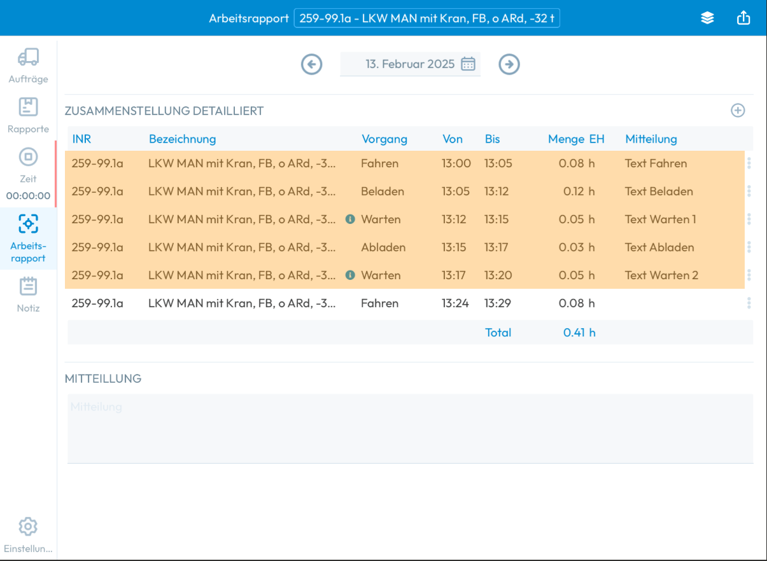Click the layers stack icon in header
Viewport: 767px width, 561px height.
707,18
